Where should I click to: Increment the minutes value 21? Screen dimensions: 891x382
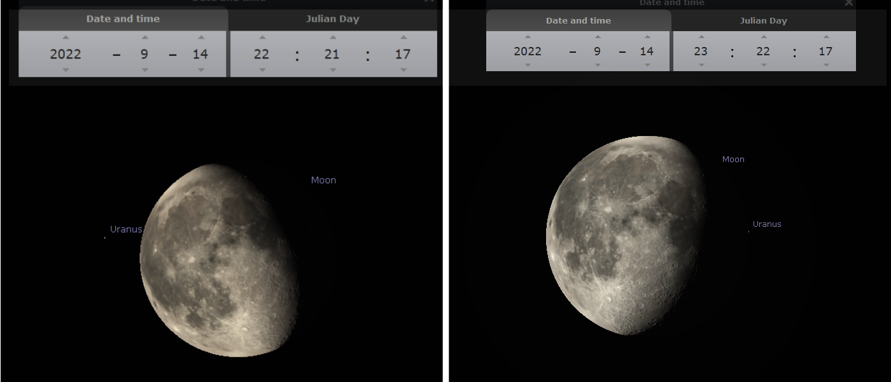pos(332,37)
